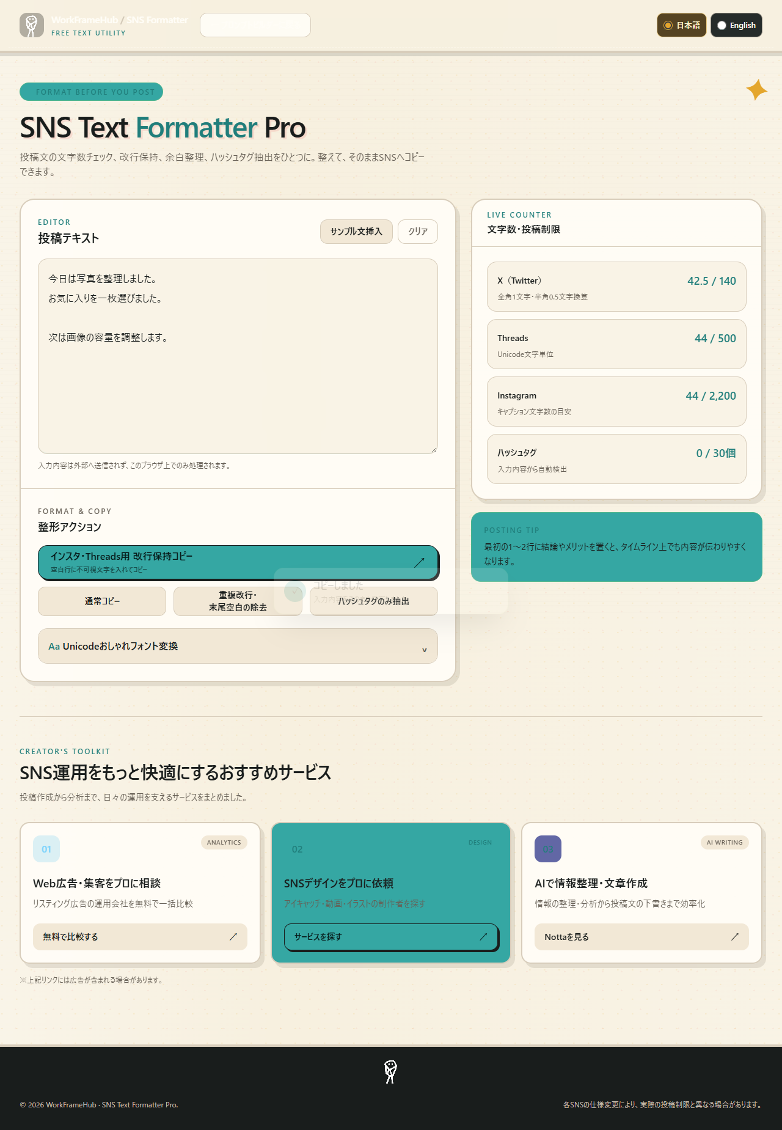Click the 44 / 2,200 Instagram count
Image resolution: width=782 pixels, height=1130 pixels.
tap(711, 396)
